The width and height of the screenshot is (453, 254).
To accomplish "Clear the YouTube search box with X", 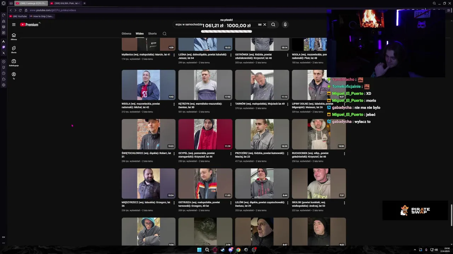I will tap(264, 25).
